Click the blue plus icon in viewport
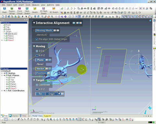 [150, 108]
